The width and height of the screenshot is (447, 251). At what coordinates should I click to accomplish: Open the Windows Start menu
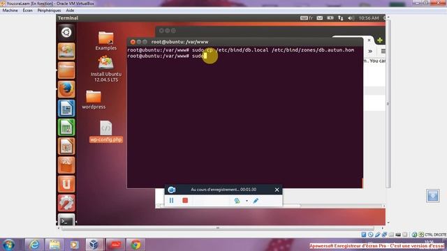(x=8, y=245)
